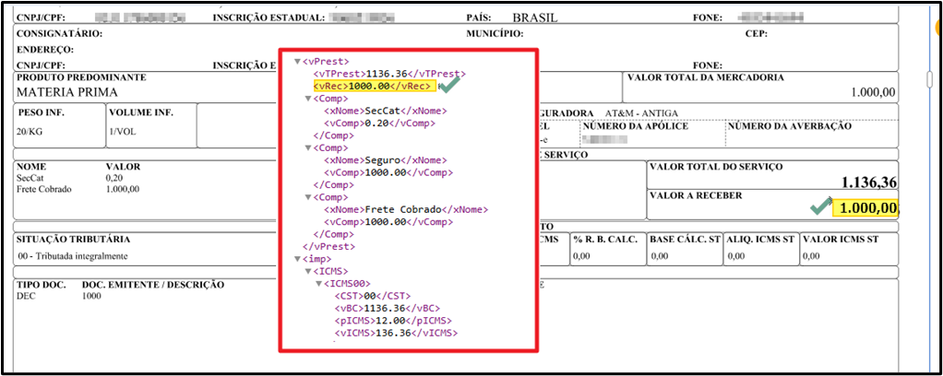The width and height of the screenshot is (943, 376).
Task: Click the NÚMERO DA APÓLICE heading
Action: coord(635,126)
